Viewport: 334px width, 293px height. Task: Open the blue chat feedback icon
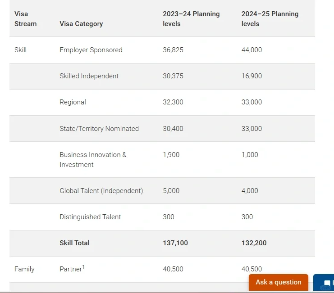tap(326, 283)
